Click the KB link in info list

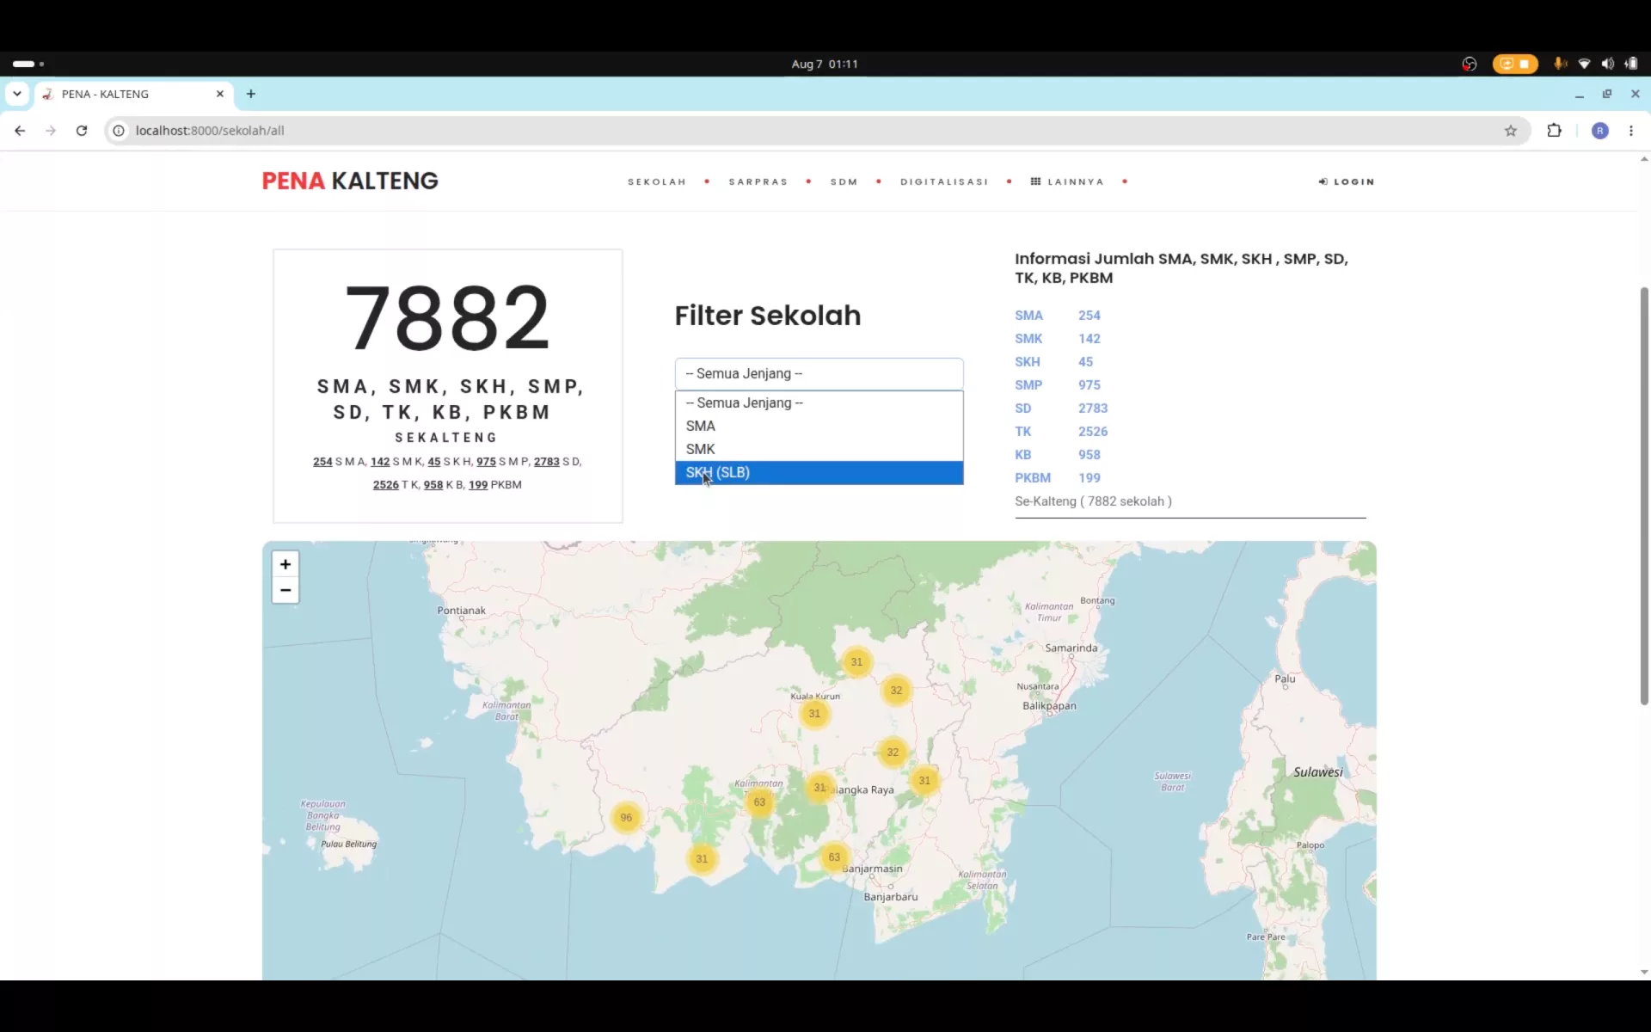tap(1023, 455)
